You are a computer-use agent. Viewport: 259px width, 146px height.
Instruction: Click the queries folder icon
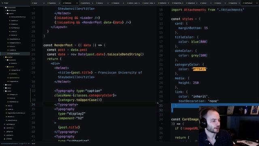pyautogui.click(x=8, y=67)
